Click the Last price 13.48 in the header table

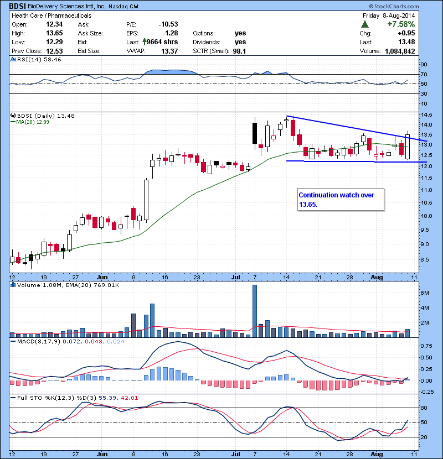point(406,42)
